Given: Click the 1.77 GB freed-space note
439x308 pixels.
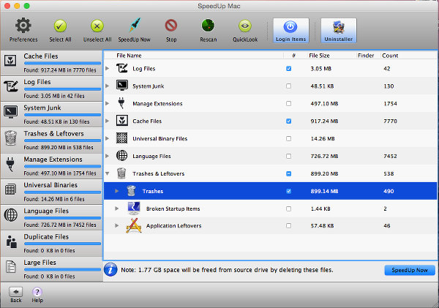Looking at the screenshot, I should pos(227,270).
